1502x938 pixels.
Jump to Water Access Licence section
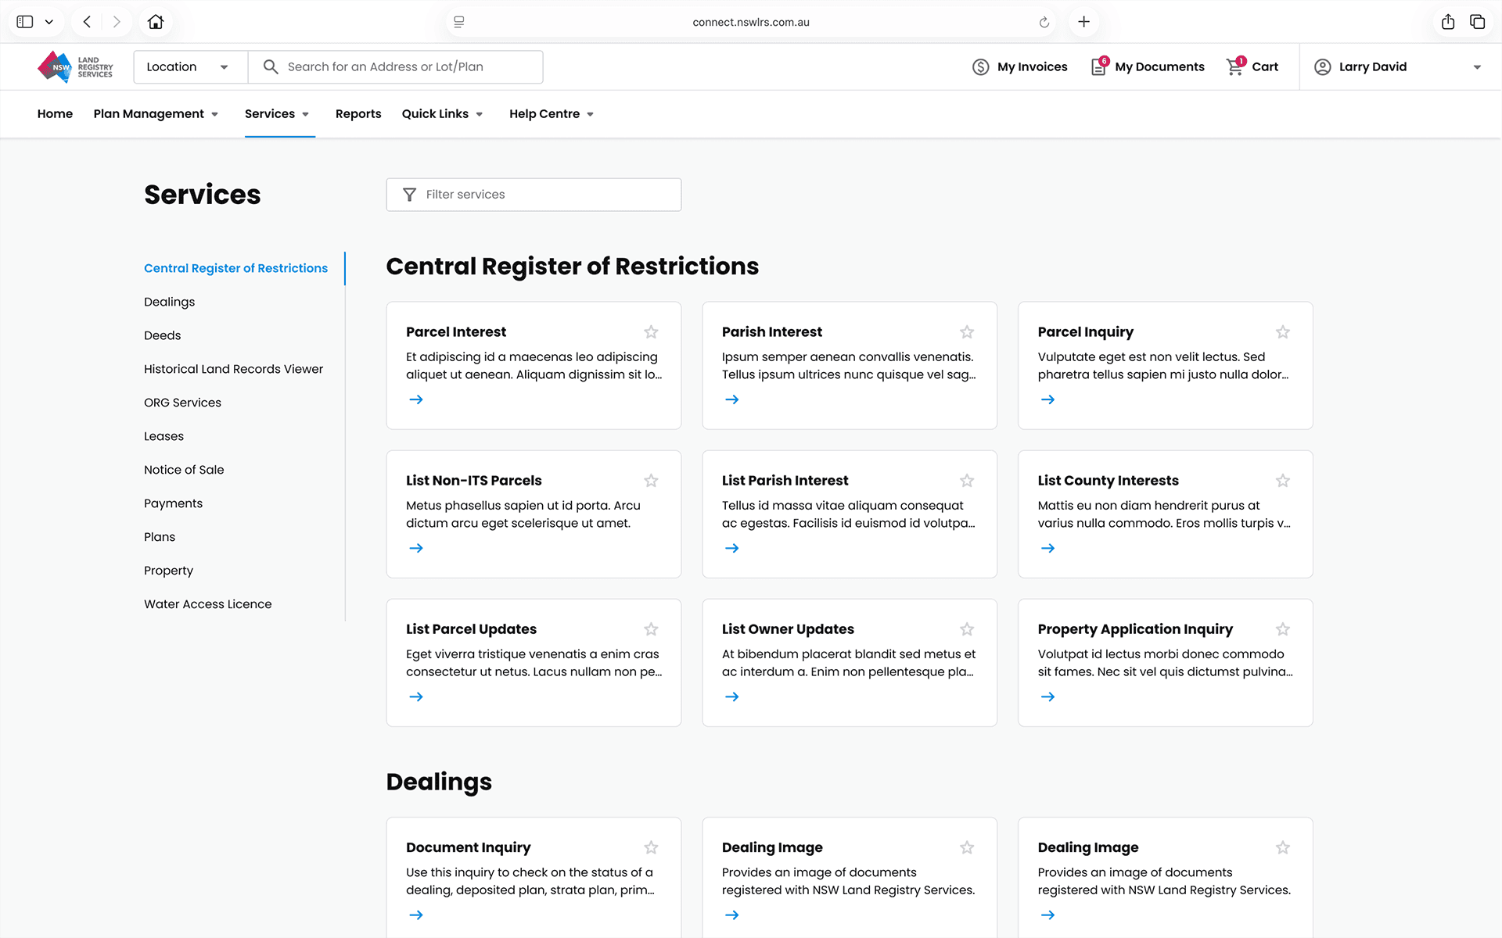[207, 604]
